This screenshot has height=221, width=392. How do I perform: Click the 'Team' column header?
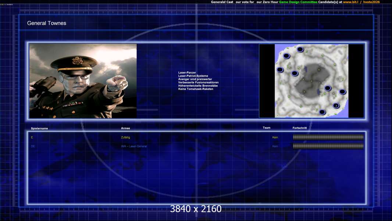point(267,128)
